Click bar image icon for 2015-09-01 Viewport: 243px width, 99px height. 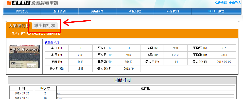60,98
